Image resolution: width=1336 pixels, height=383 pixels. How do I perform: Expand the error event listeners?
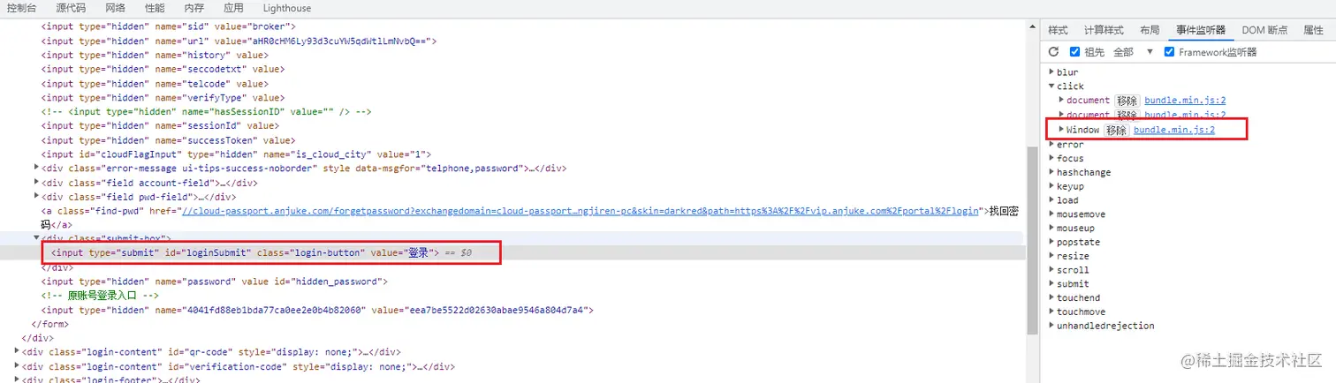[1051, 144]
